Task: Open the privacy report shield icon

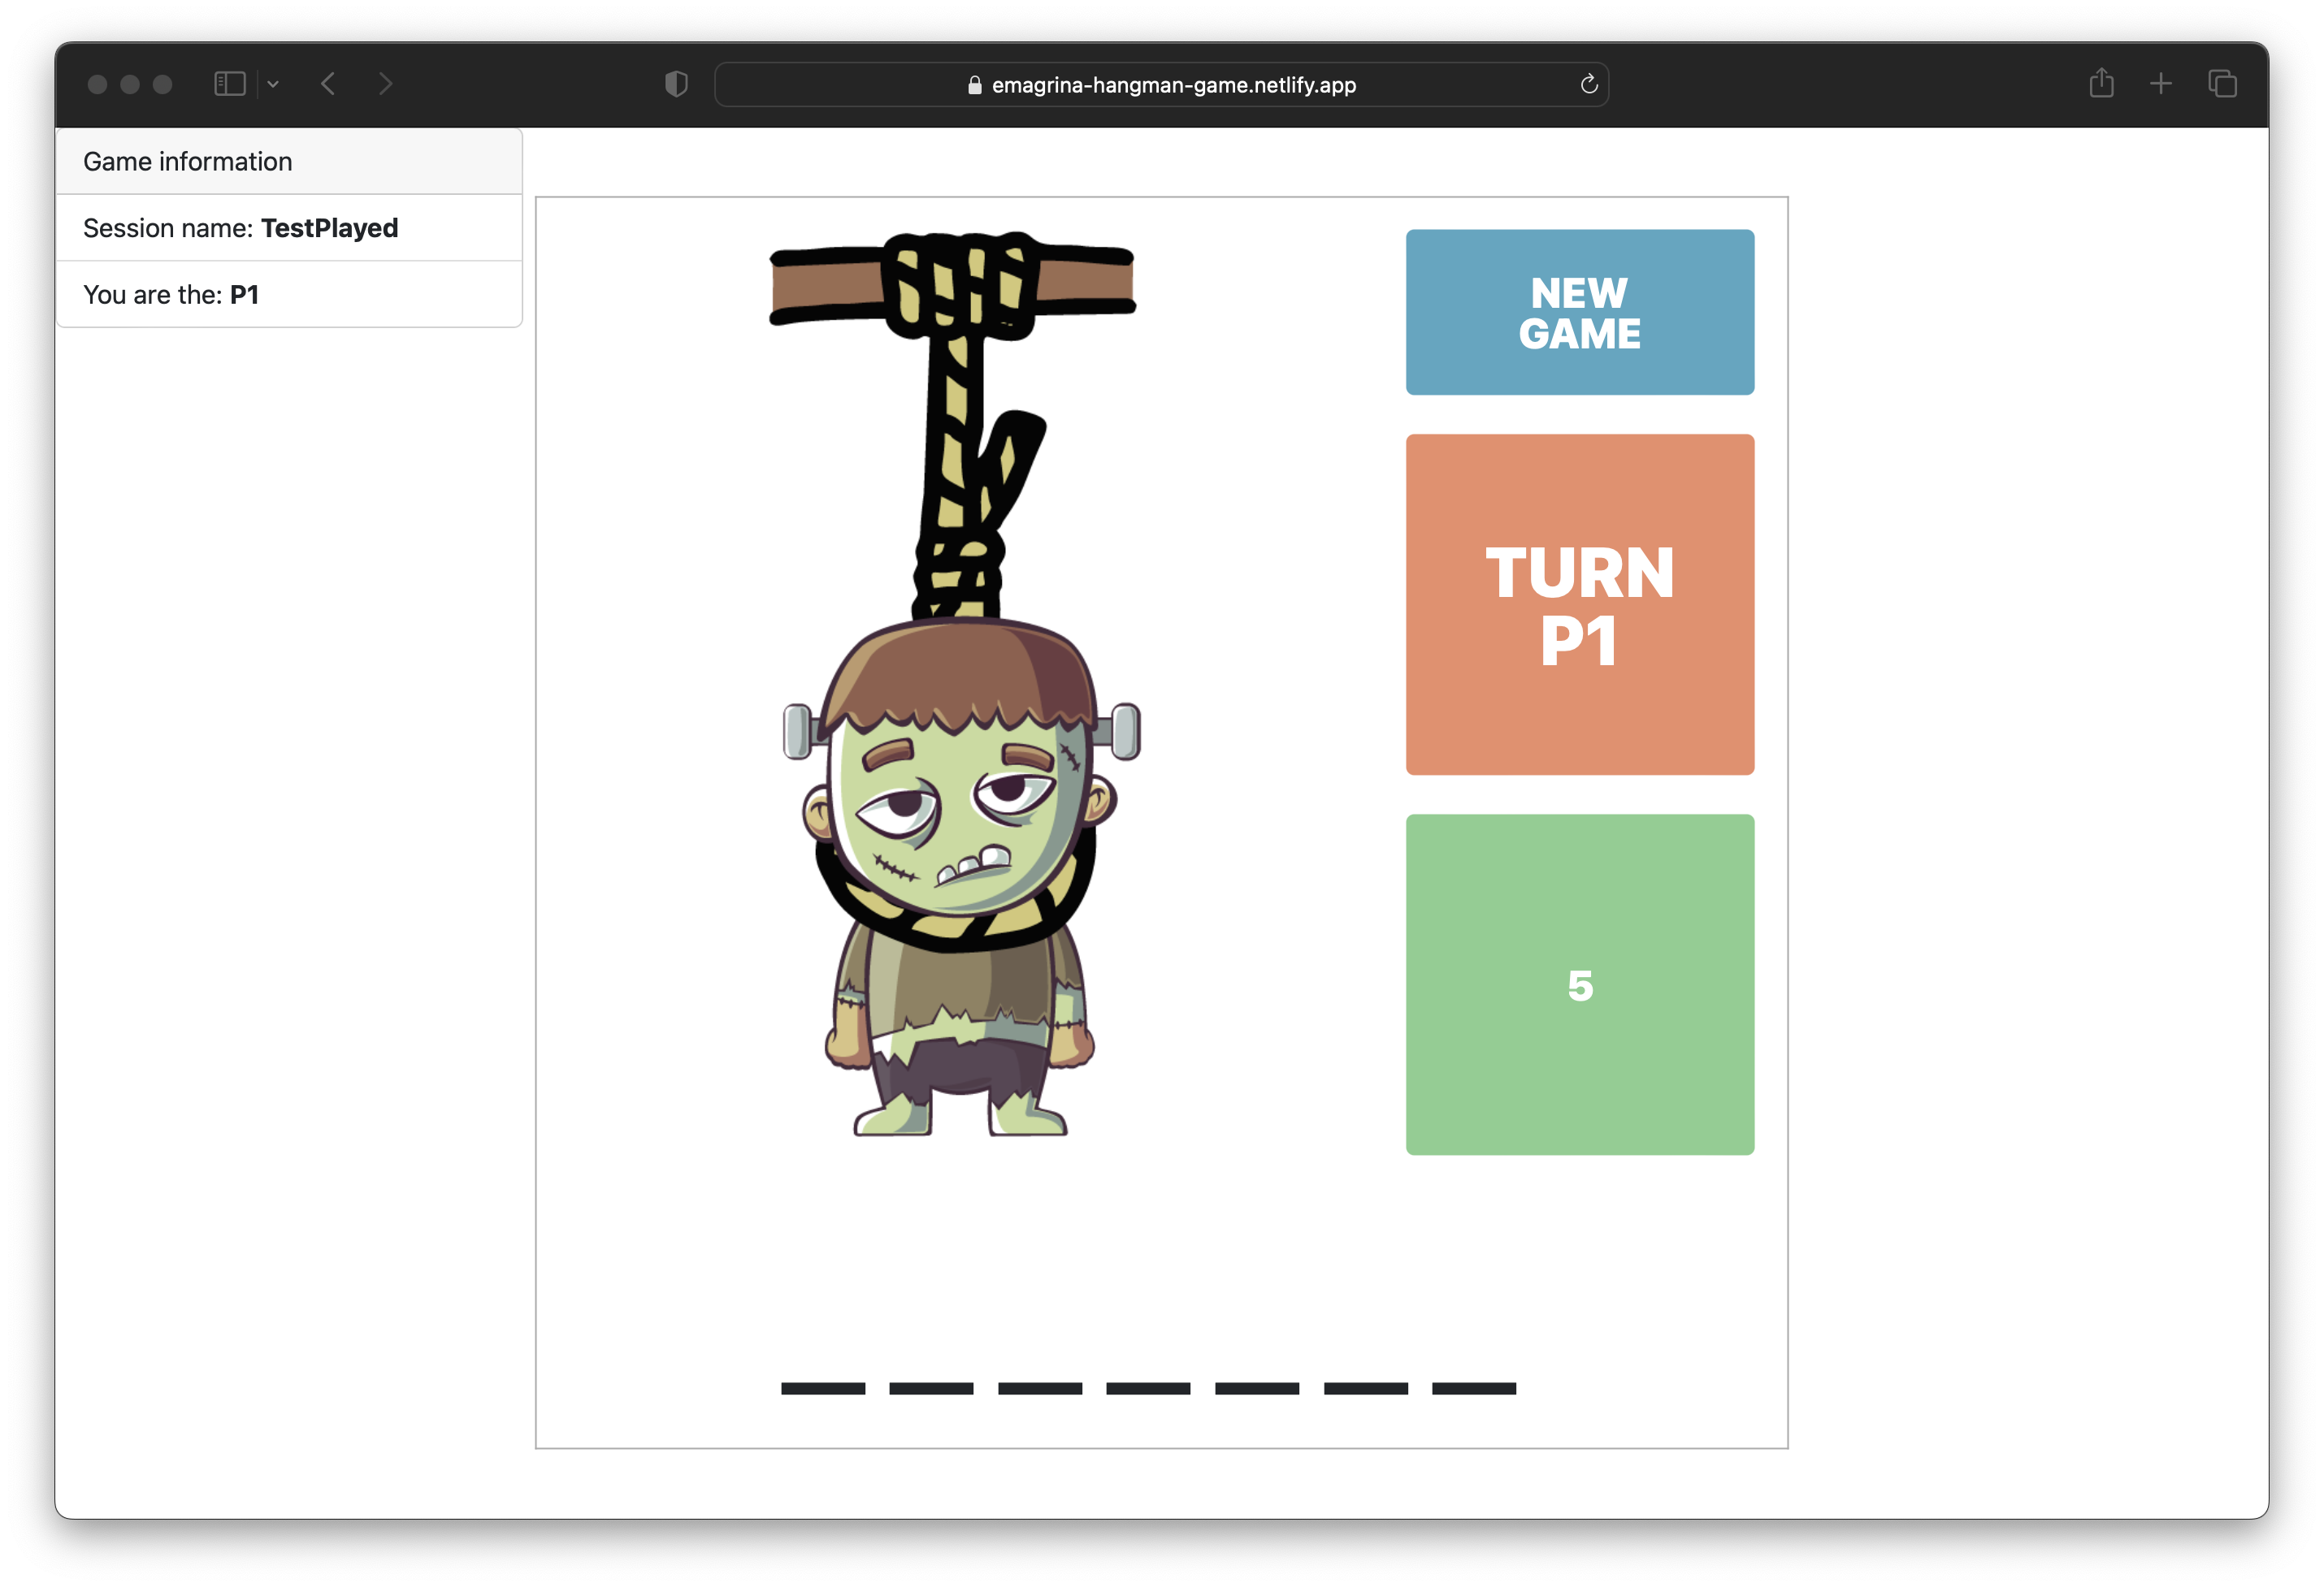Action: coord(677,84)
